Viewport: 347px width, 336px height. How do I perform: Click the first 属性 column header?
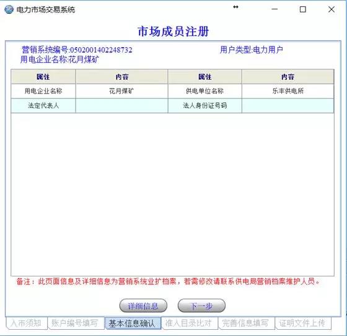click(43, 77)
